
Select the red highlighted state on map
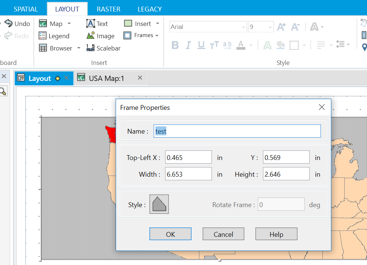point(111,135)
